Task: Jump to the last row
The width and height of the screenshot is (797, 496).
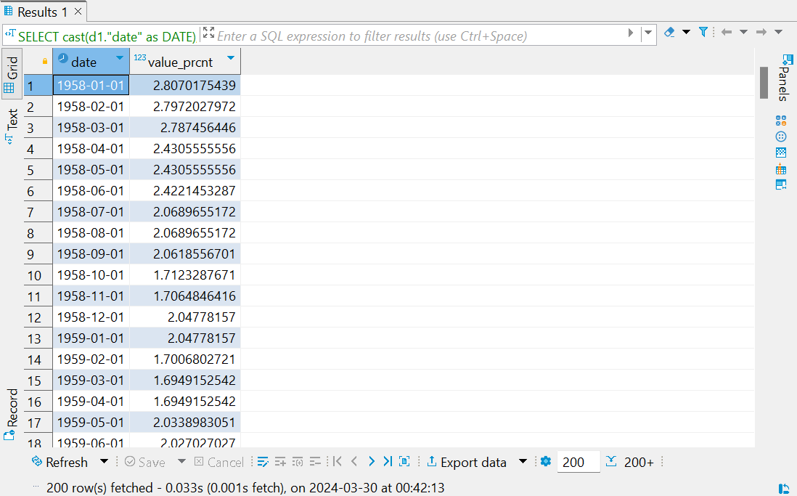Action: tap(388, 461)
